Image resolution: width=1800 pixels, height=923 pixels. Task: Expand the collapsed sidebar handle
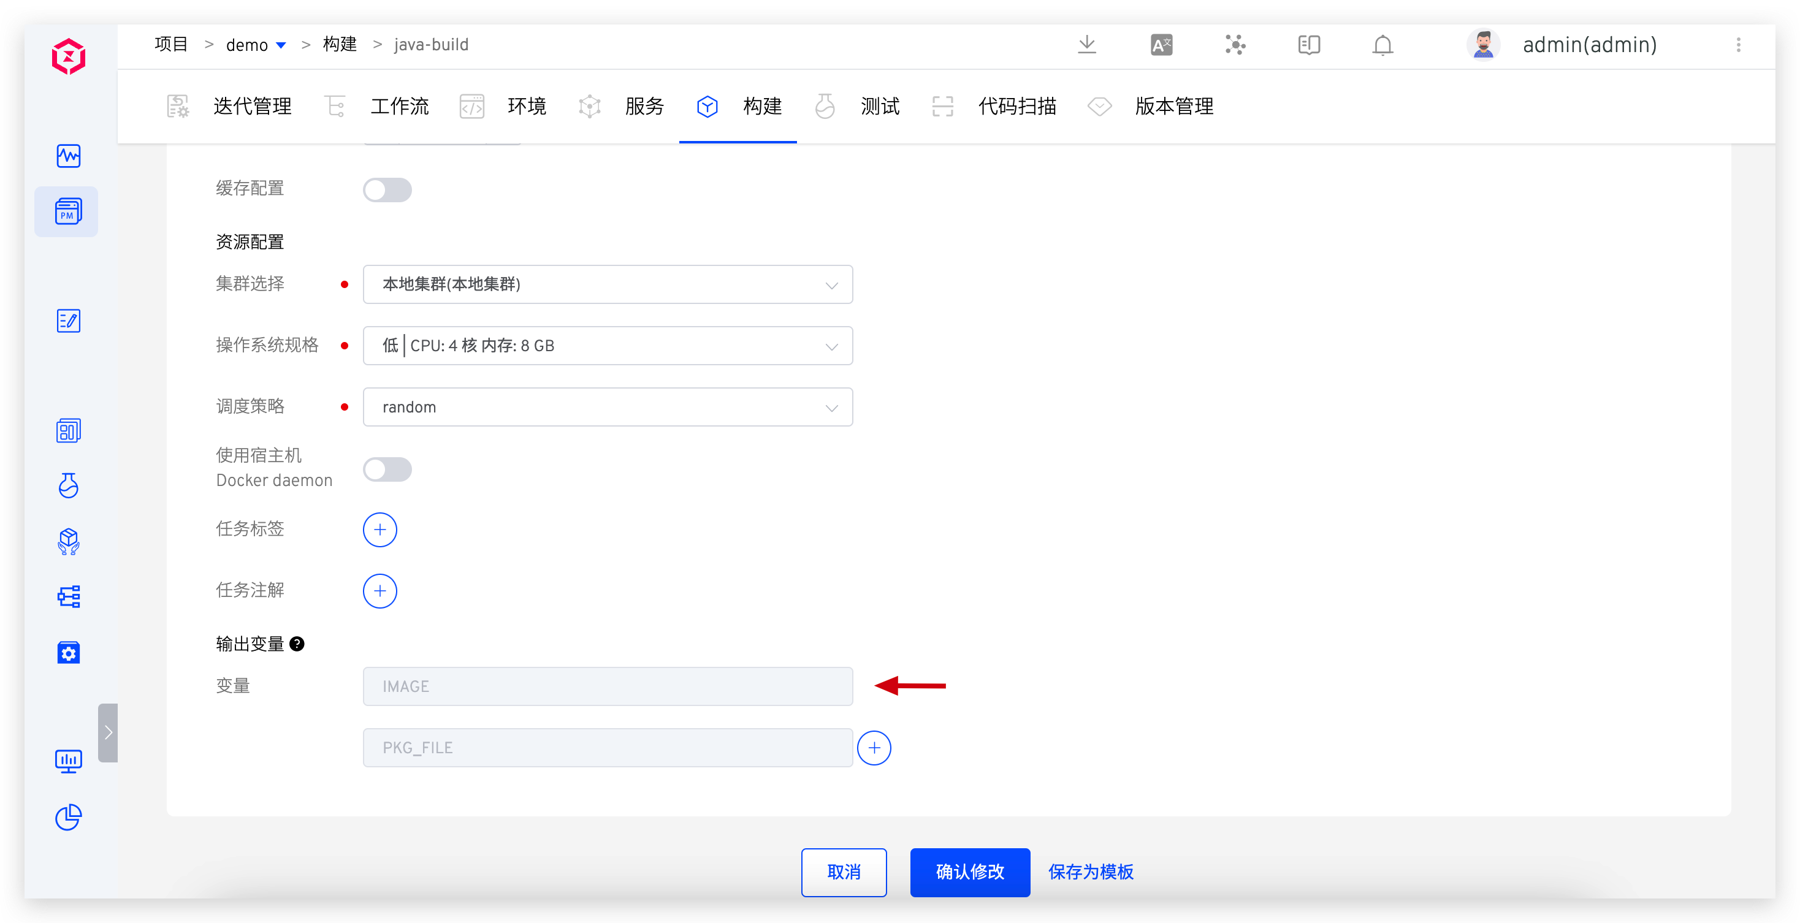(x=109, y=732)
